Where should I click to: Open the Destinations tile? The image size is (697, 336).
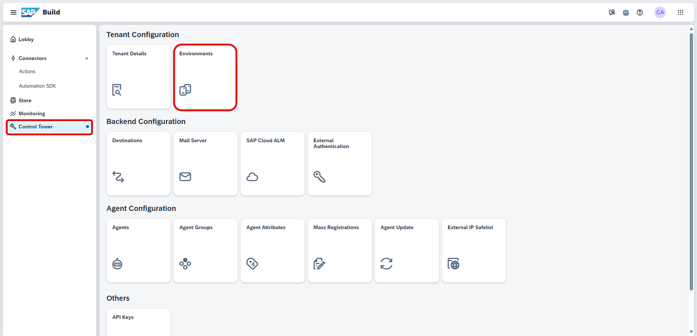click(x=138, y=164)
